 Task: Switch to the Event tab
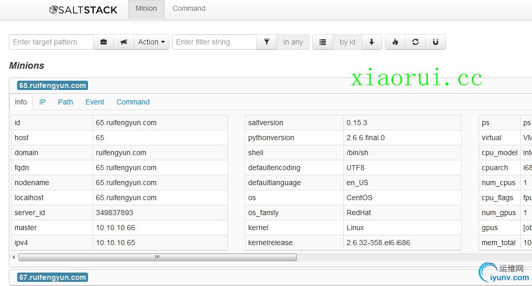[95, 102]
